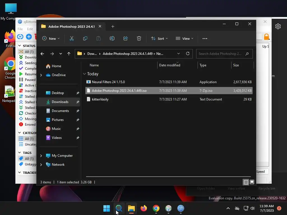Show hidden icons chevron in system tray
Screen dimensions: 287x215
point(228,208)
